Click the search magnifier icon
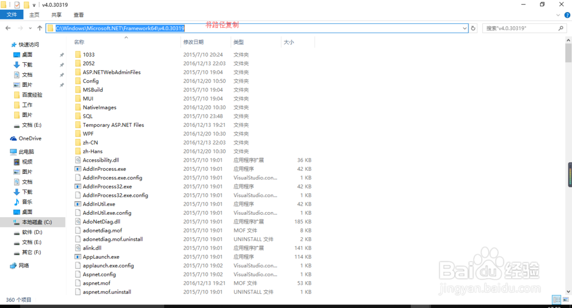Screen dimensions: 572x308 [561, 28]
